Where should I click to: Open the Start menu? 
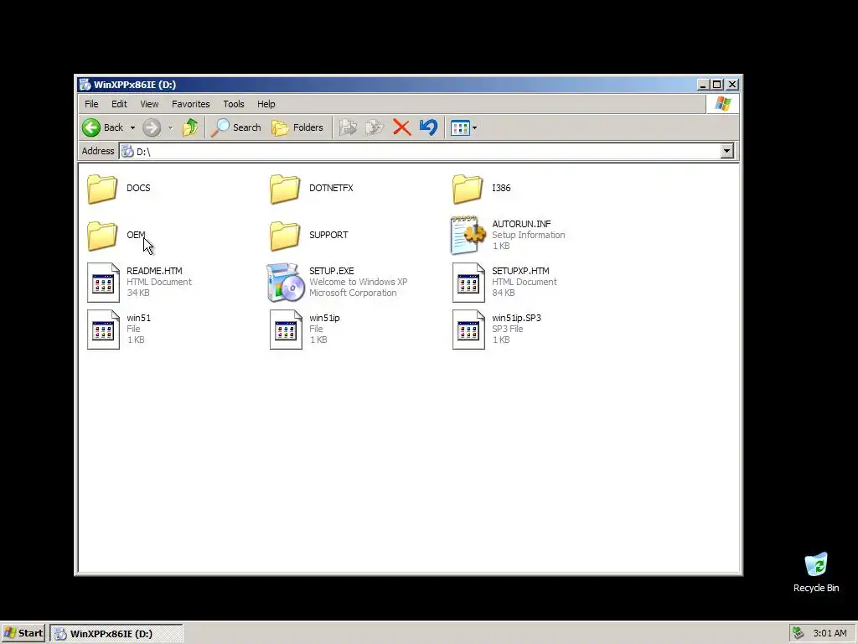(23, 633)
